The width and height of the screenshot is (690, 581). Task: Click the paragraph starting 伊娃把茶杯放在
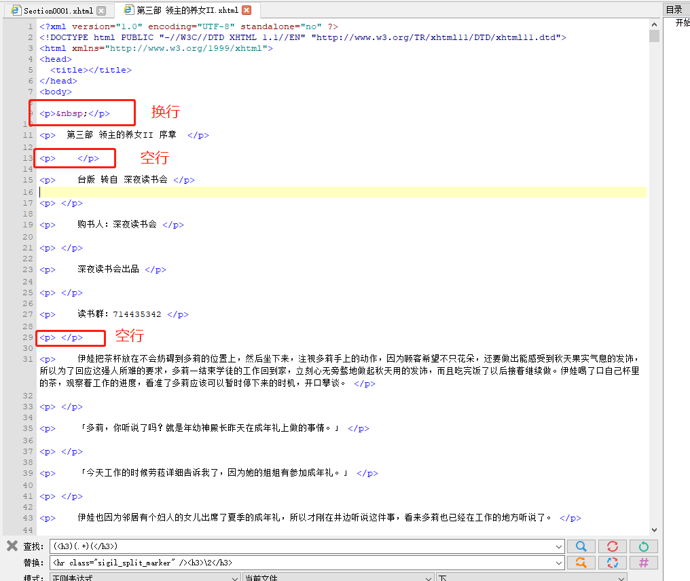tap(339, 371)
